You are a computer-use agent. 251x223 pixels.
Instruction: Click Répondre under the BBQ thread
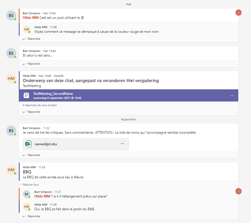point(31,216)
